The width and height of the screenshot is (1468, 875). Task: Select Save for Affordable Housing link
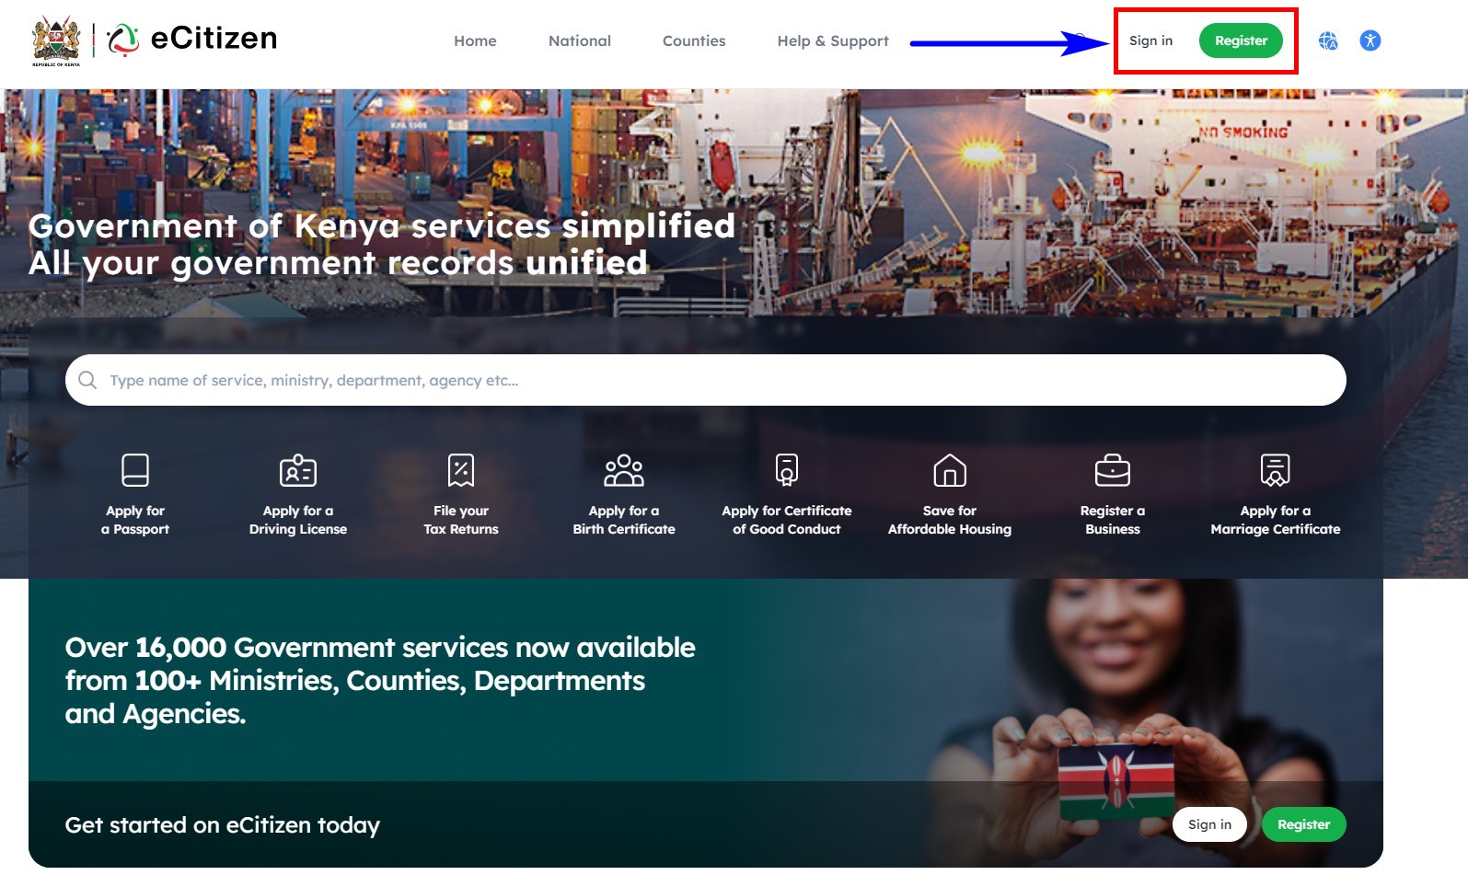(x=950, y=520)
